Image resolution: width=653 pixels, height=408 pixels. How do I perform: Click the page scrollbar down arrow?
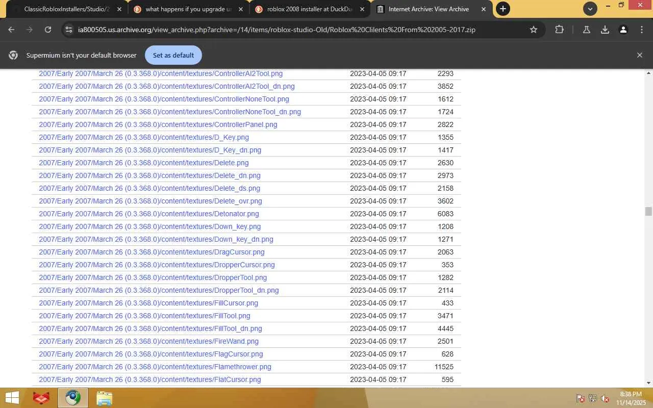(x=648, y=383)
